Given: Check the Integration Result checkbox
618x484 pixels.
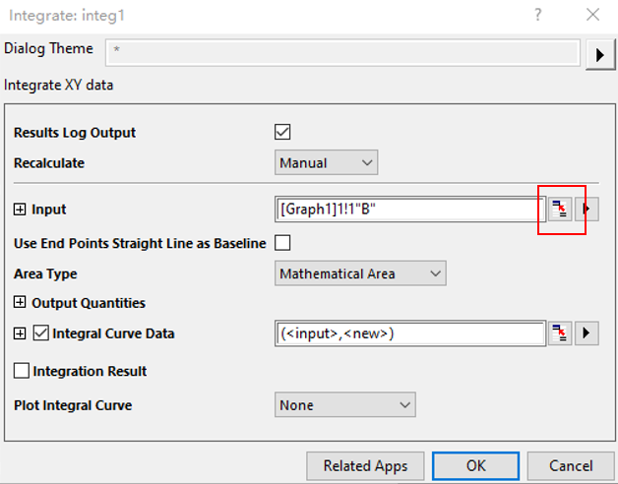Looking at the screenshot, I should (x=22, y=371).
